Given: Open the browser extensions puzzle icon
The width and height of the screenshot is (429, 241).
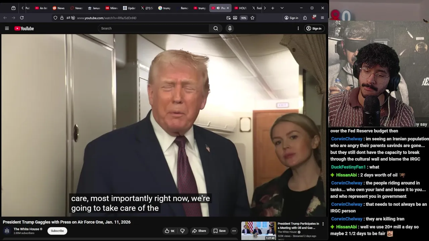Looking at the screenshot, I should pos(305,18).
